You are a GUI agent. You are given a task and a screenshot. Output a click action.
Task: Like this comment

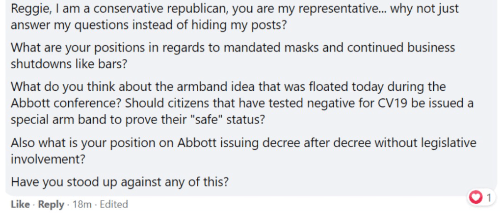20,204
